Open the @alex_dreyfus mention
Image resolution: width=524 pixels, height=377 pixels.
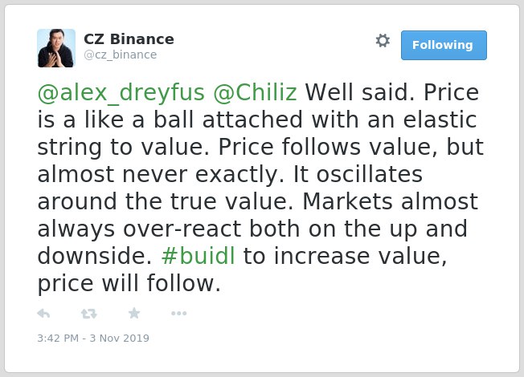click(121, 92)
